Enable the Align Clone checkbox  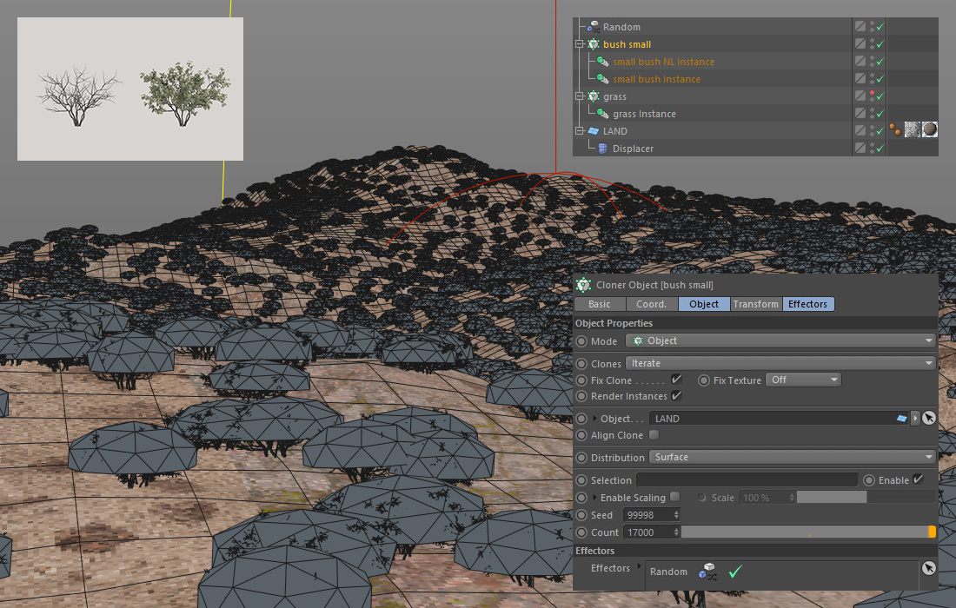coord(654,435)
